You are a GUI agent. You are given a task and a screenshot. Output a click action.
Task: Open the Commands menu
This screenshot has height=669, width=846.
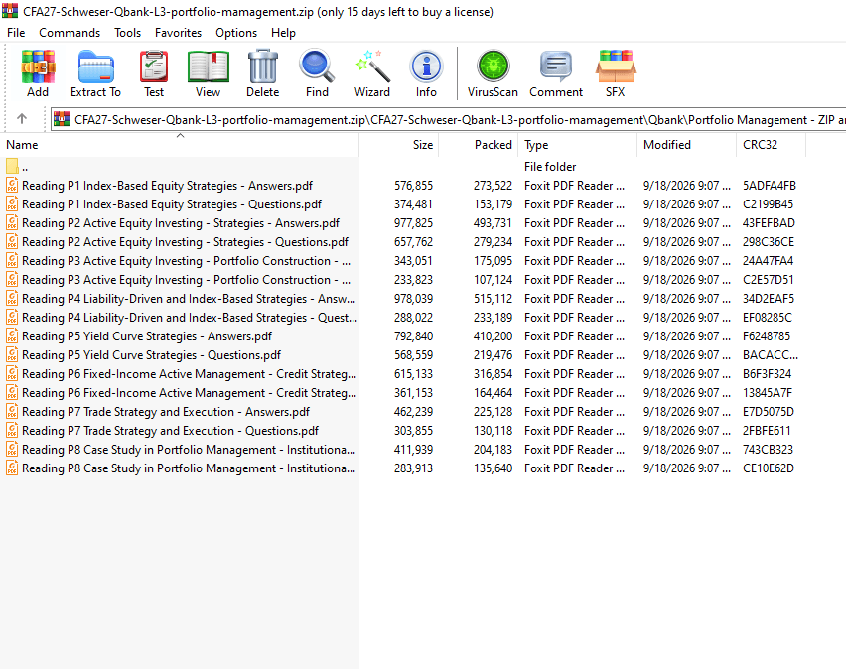tap(70, 33)
